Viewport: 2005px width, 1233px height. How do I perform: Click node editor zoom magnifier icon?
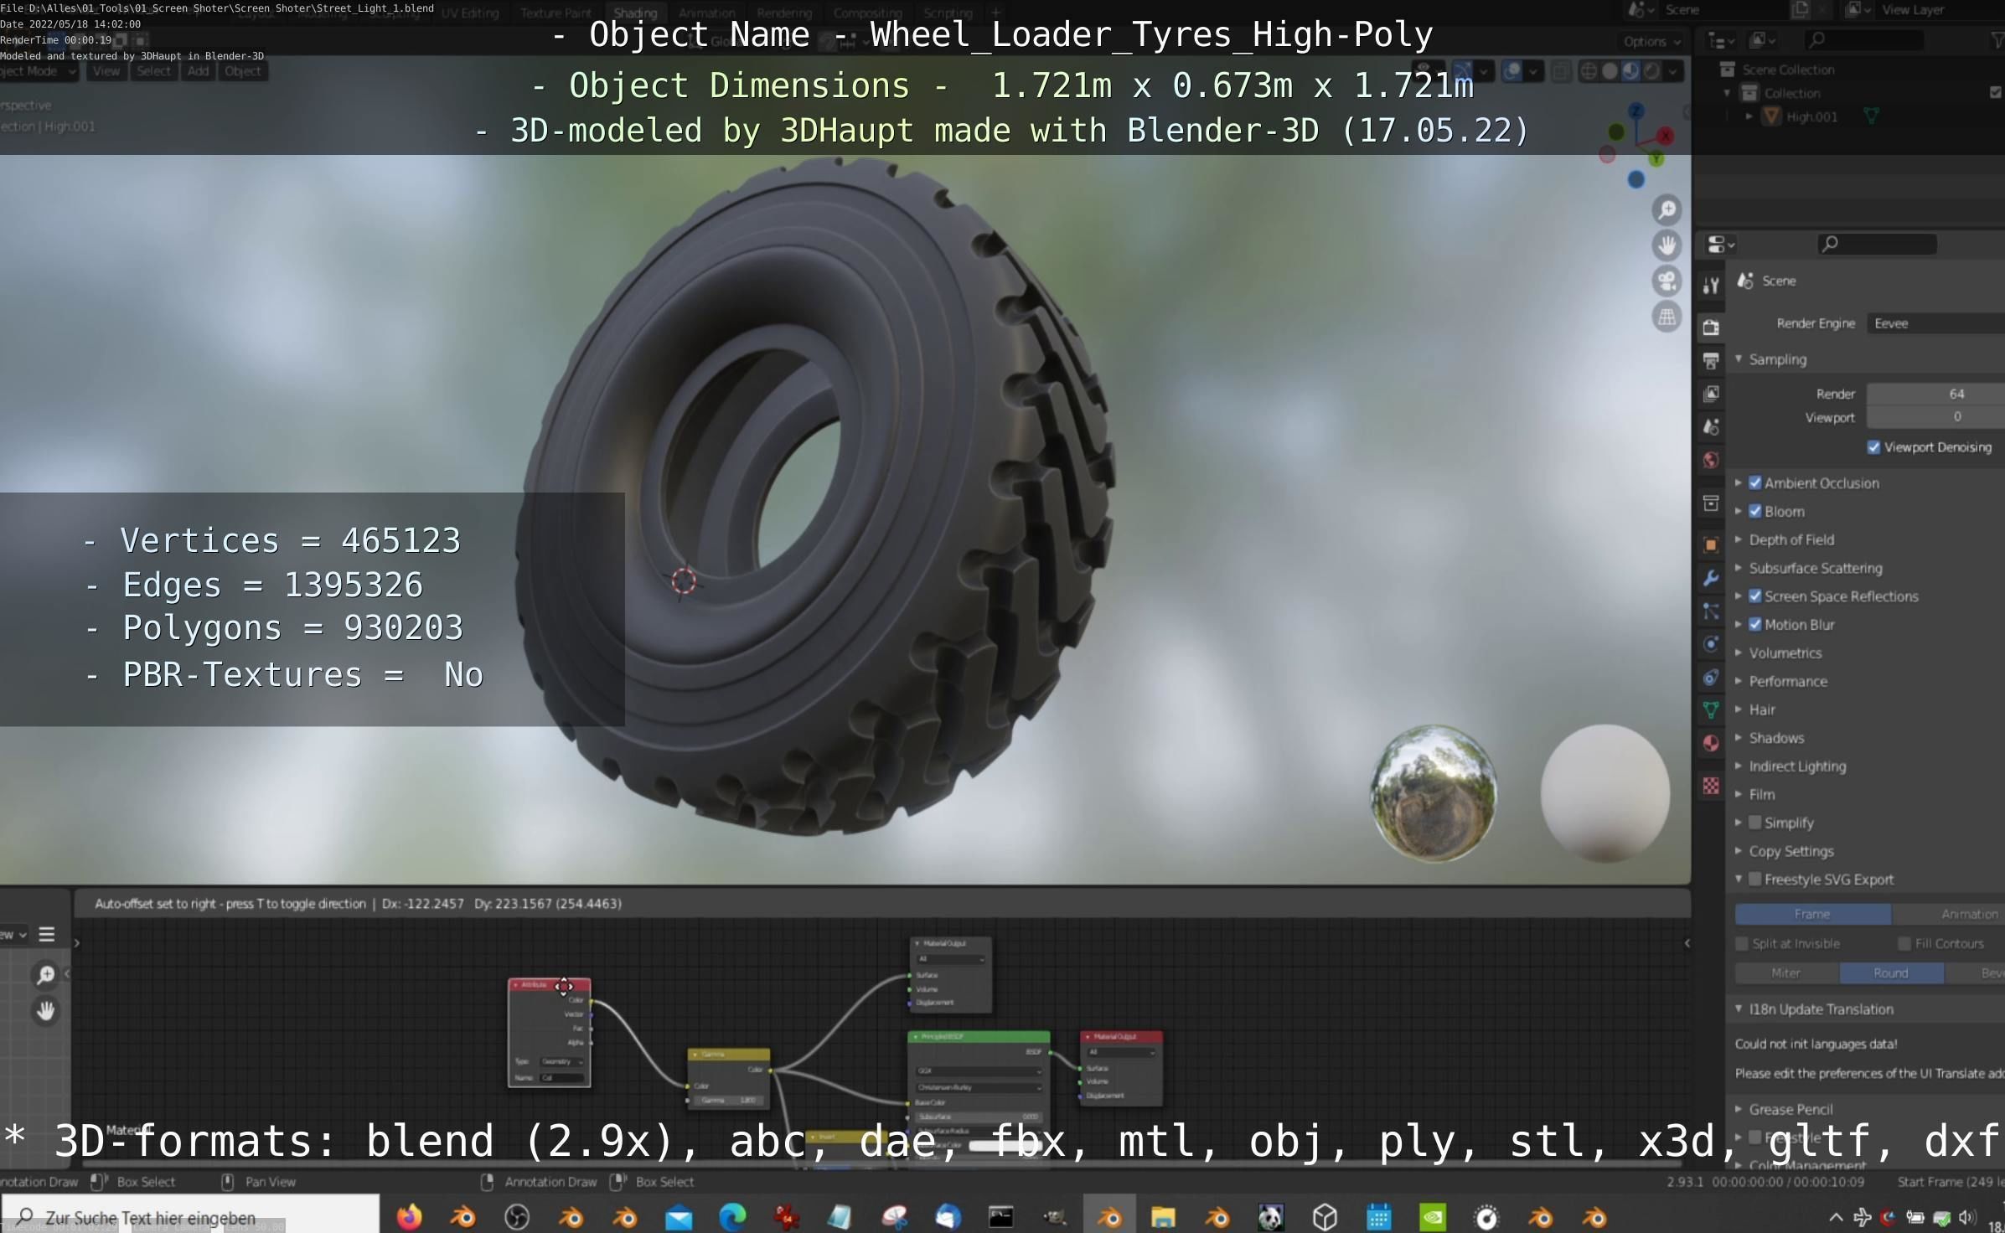[x=46, y=974]
